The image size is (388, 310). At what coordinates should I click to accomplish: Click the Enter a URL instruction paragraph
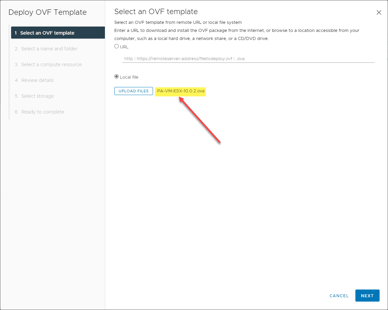(237, 34)
